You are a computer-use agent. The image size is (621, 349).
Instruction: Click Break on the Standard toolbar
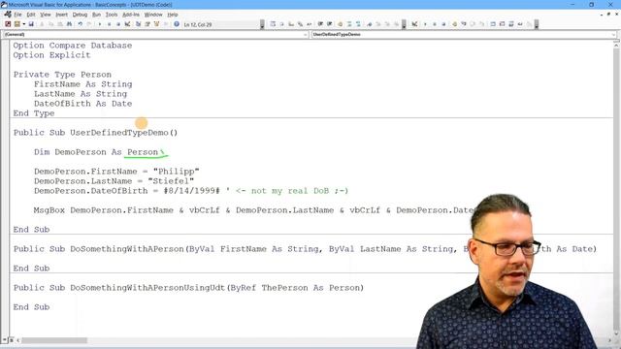click(109, 24)
